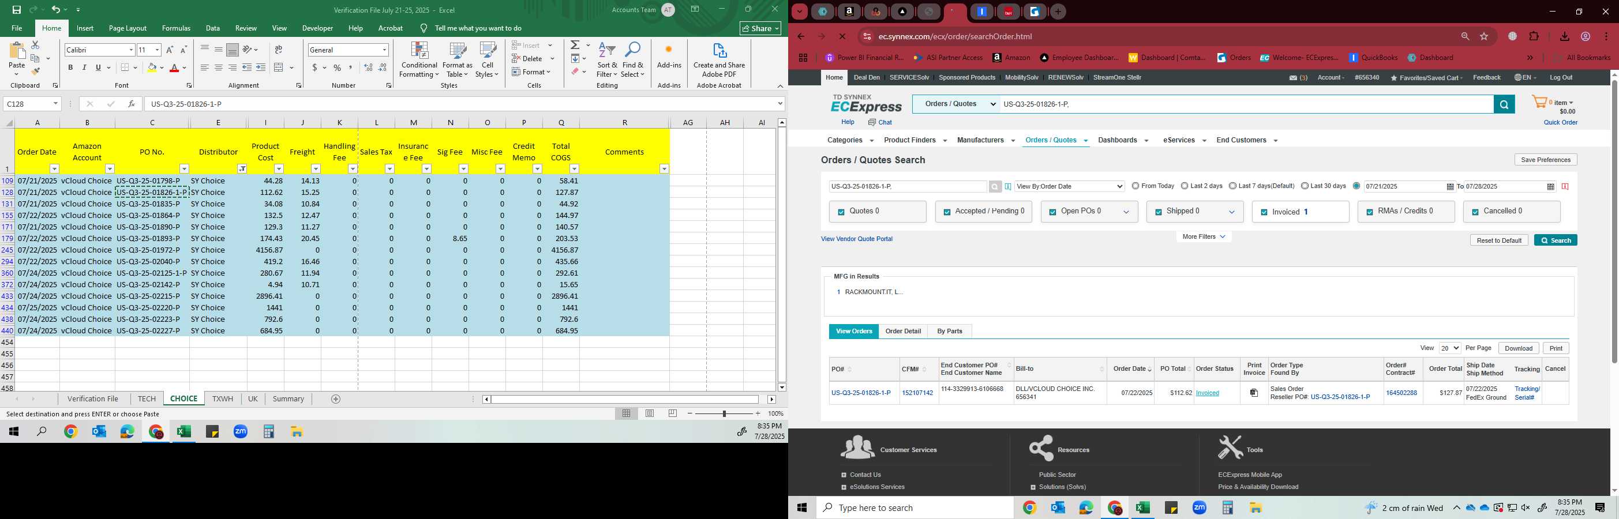Open the Page Layout ribbon tab
This screenshot has width=1619, height=519.
click(128, 28)
